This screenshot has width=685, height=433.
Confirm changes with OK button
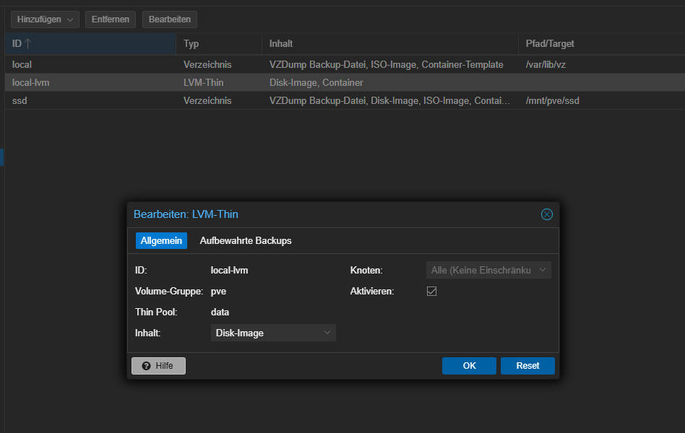[x=469, y=366]
